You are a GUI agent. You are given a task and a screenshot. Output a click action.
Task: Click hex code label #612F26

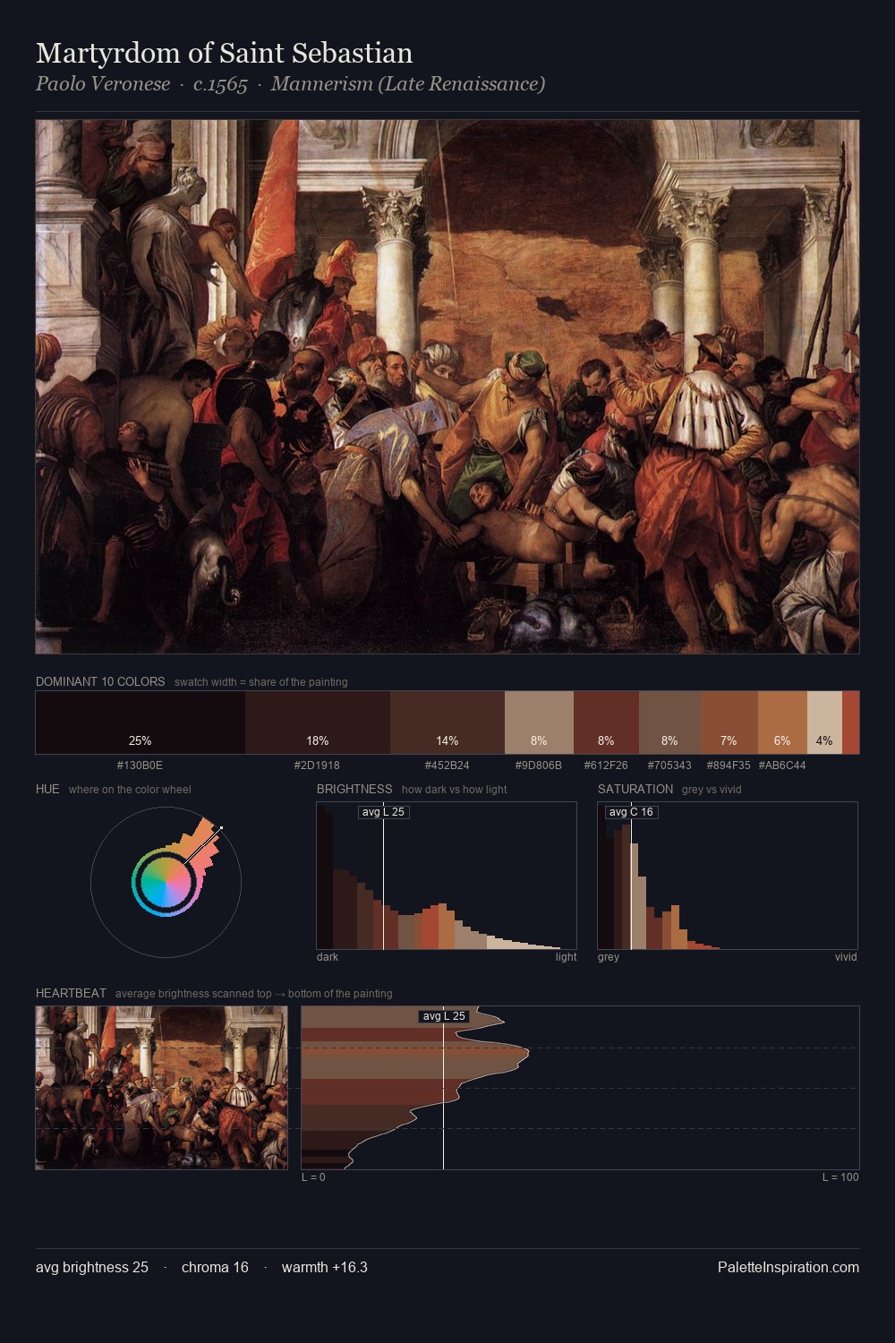[x=606, y=766]
